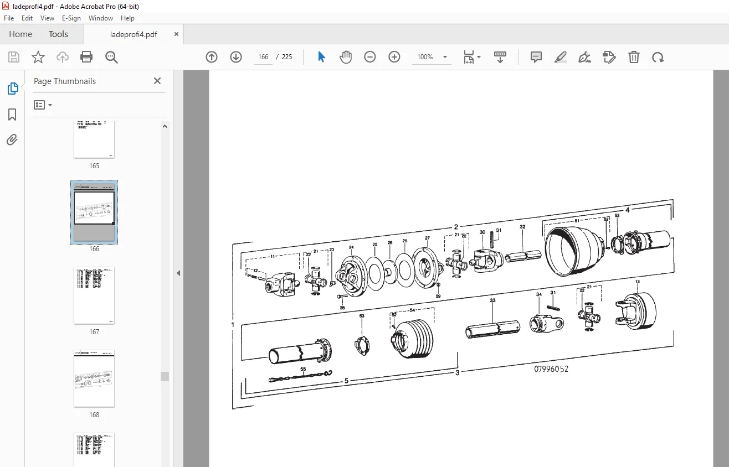This screenshot has width=729, height=467.
Task: Open Page Thumbnails pane icon in sidebar
Action: pyautogui.click(x=12, y=89)
